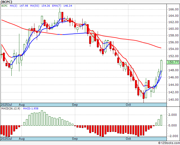Click the 154.00 price axis label
Screen dimensions: 180x145
(173, 49)
